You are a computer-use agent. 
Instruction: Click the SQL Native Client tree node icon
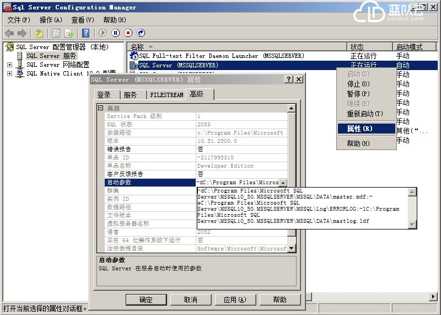click(x=19, y=73)
